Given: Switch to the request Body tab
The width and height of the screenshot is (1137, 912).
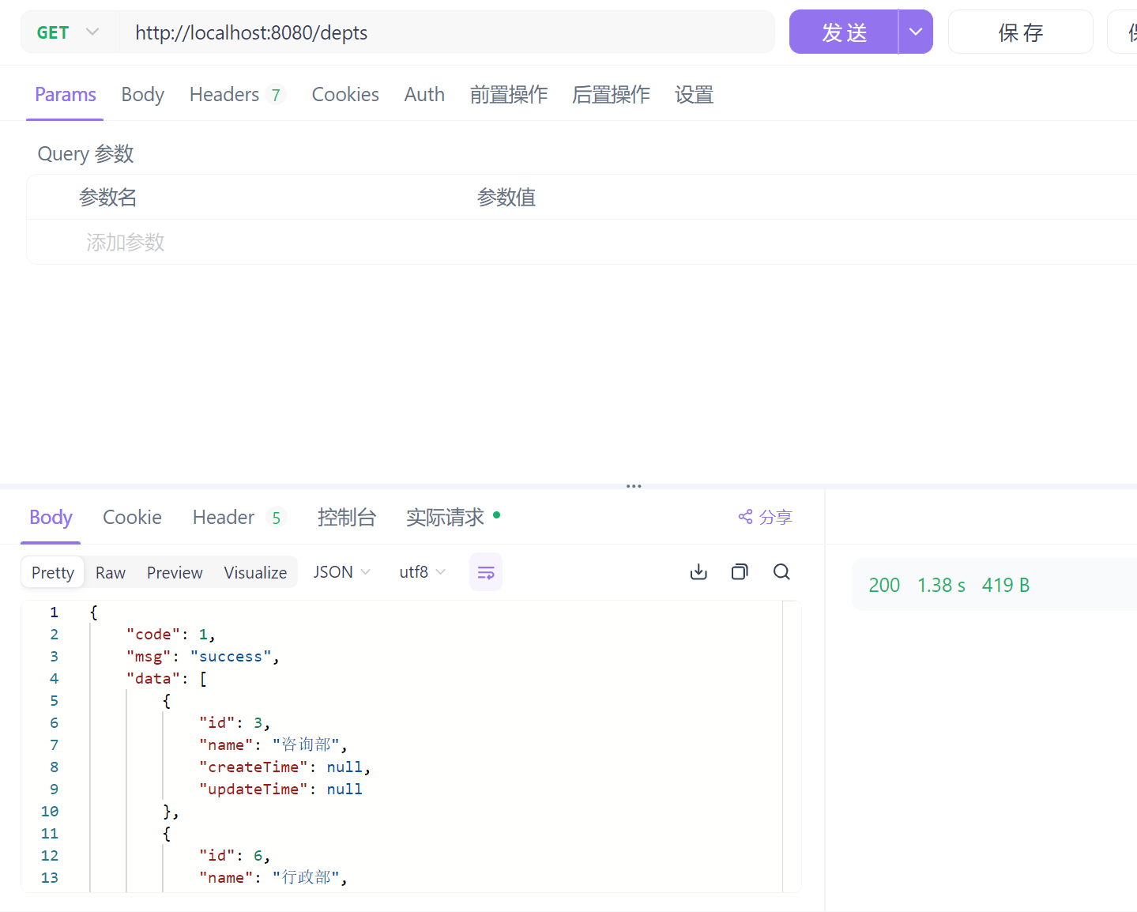Looking at the screenshot, I should [x=142, y=95].
